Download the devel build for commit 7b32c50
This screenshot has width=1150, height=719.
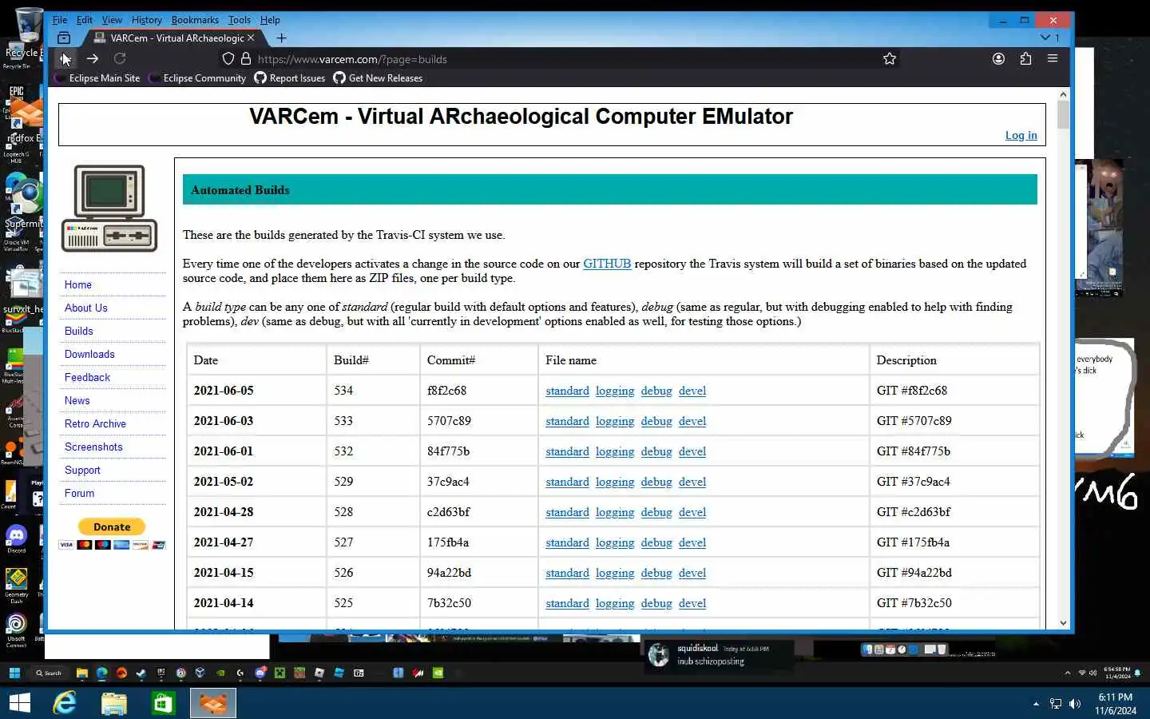692,603
